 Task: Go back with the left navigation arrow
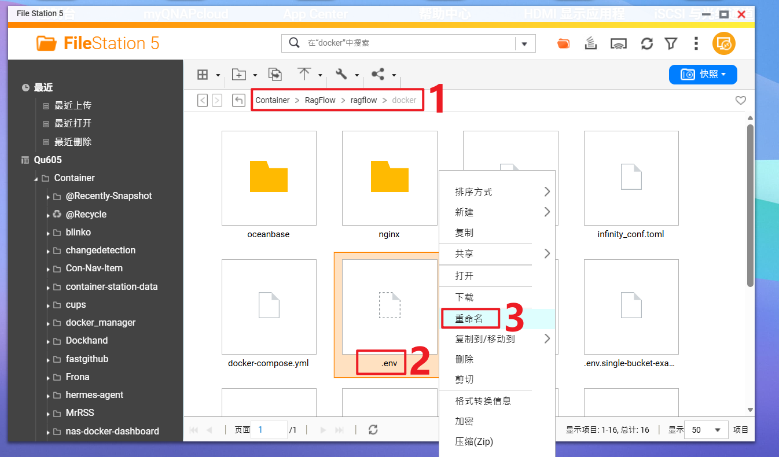[x=203, y=100]
